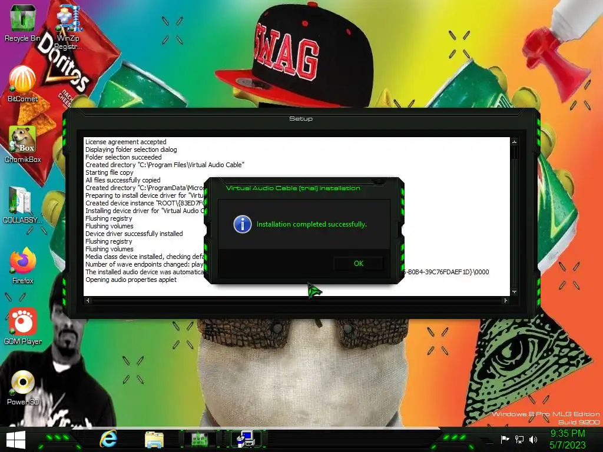
Task: Open the Action Center flag tray icon
Action: (505, 439)
